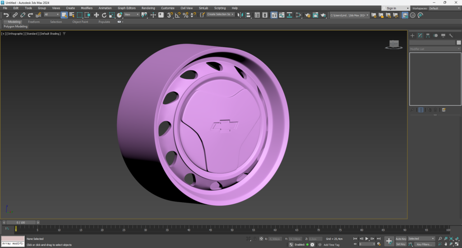Image resolution: width=462 pixels, height=248 pixels.
Task: Select the Scale tool
Action: [112, 15]
